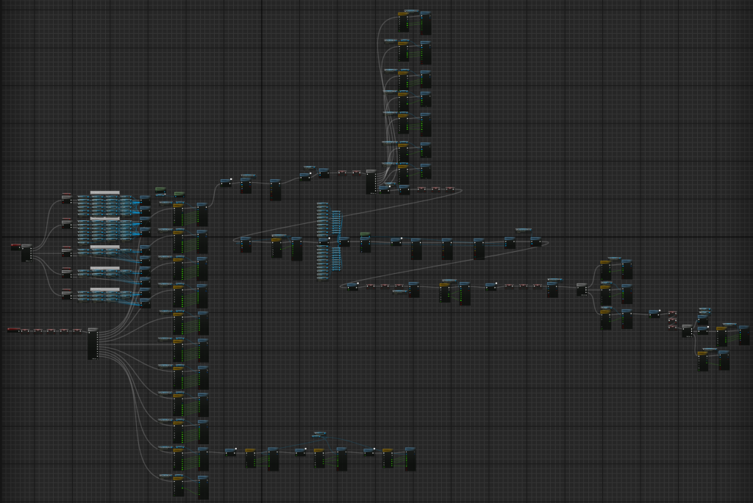This screenshot has width=753, height=503.
Task: Click the rightmost blue node in the graph
Action: click(x=743, y=335)
